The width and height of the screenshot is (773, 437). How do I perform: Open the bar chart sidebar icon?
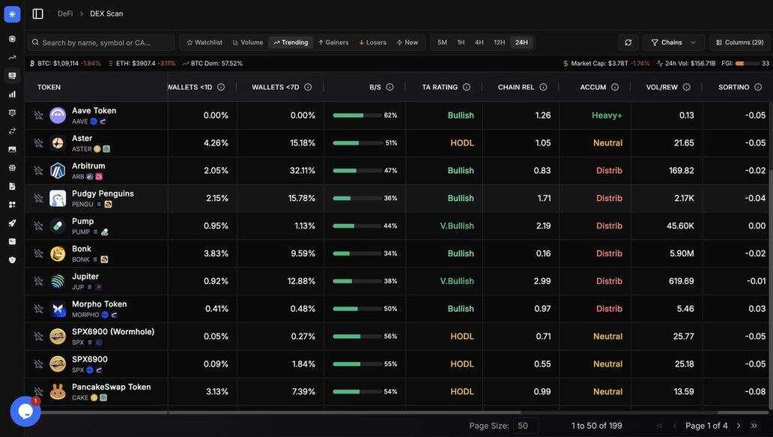12,94
